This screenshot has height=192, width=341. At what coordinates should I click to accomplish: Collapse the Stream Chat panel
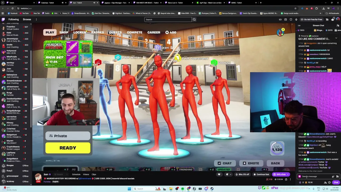click(x=299, y=26)
